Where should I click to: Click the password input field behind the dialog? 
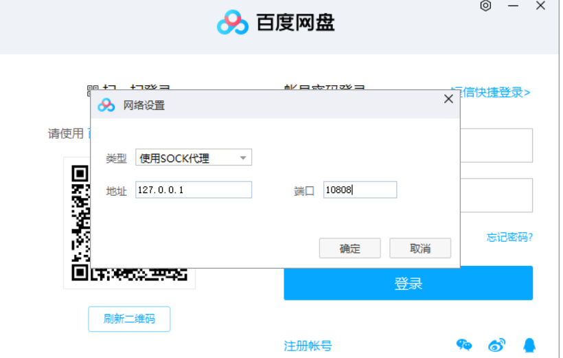coord(496,195)
